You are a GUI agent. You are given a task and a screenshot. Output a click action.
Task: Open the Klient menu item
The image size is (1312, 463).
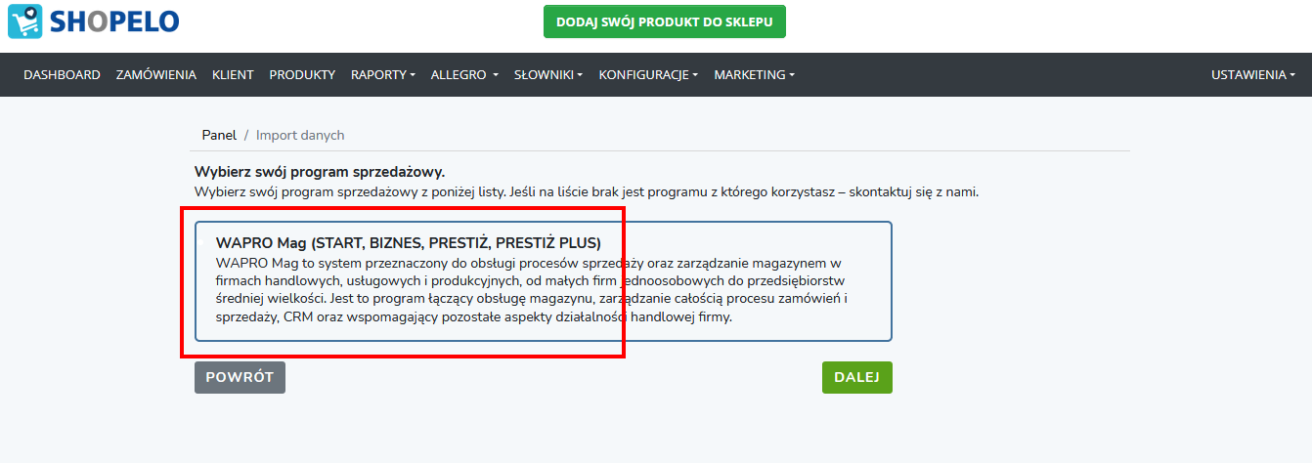pyautogui.click(x=233, y=75)
